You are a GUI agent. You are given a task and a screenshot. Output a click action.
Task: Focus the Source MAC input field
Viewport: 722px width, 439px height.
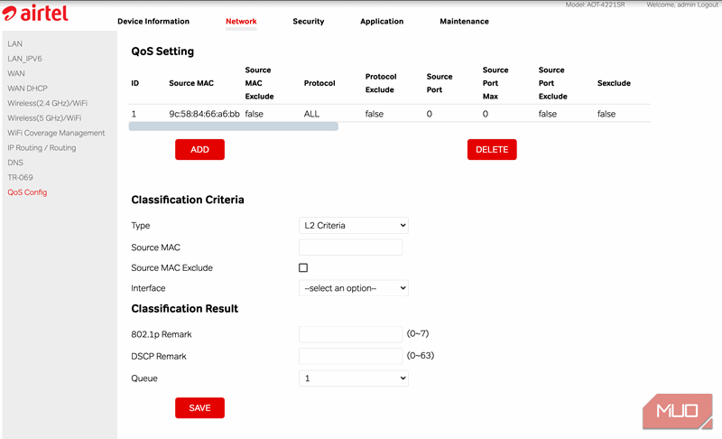click(x=350, y=248)
